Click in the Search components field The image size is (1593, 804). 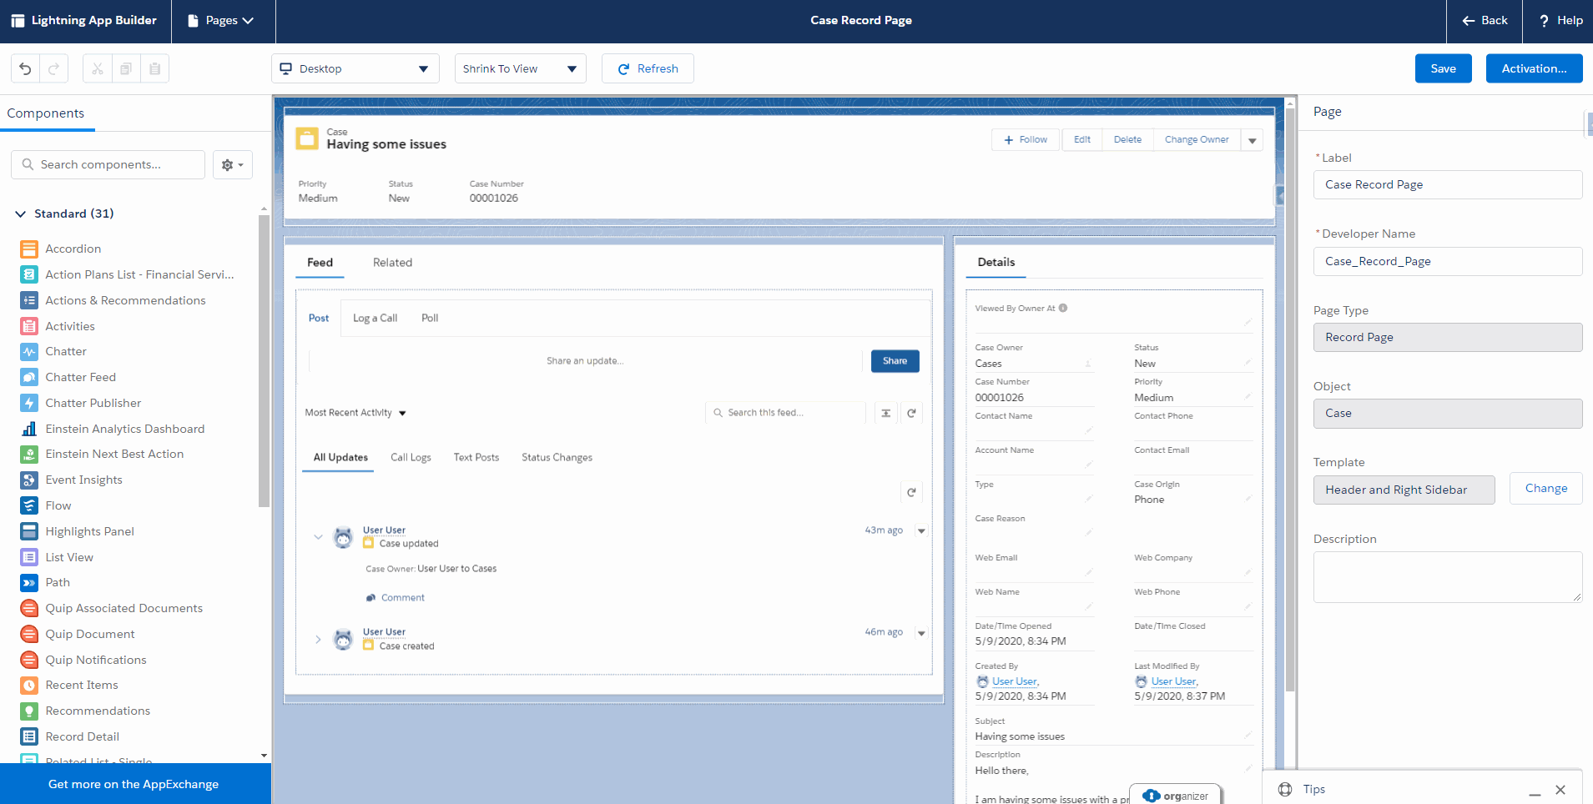tap(108, 165)
